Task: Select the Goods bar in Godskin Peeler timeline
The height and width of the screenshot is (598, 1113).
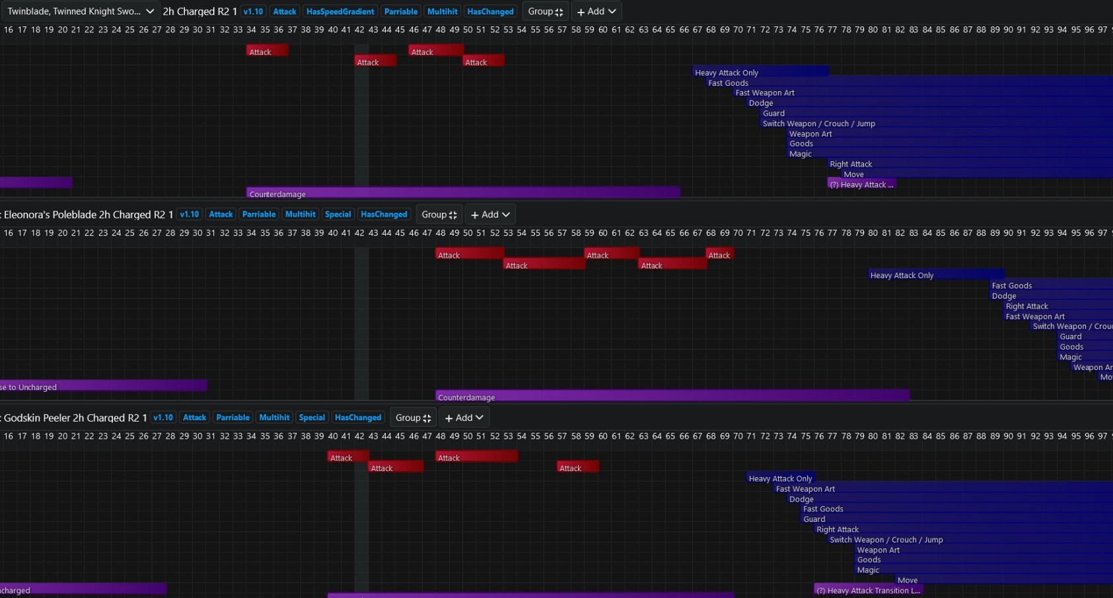Action: point(984,560)
